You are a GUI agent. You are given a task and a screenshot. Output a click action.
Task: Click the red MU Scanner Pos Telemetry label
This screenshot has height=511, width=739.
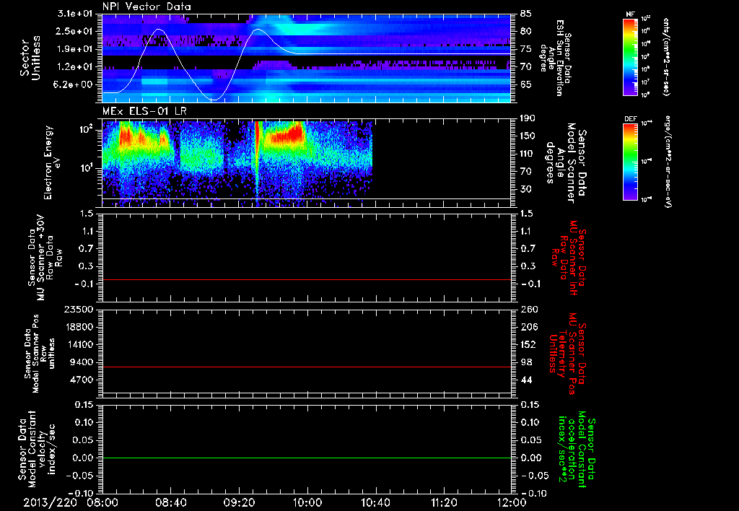(x=568, y=354)
